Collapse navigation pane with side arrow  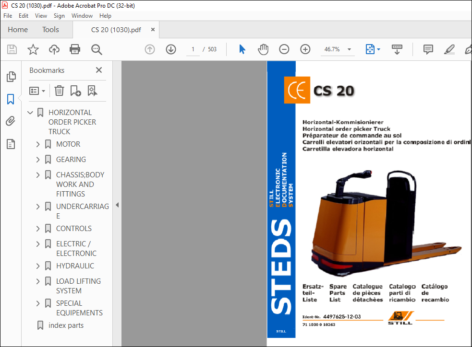point(117,205)
